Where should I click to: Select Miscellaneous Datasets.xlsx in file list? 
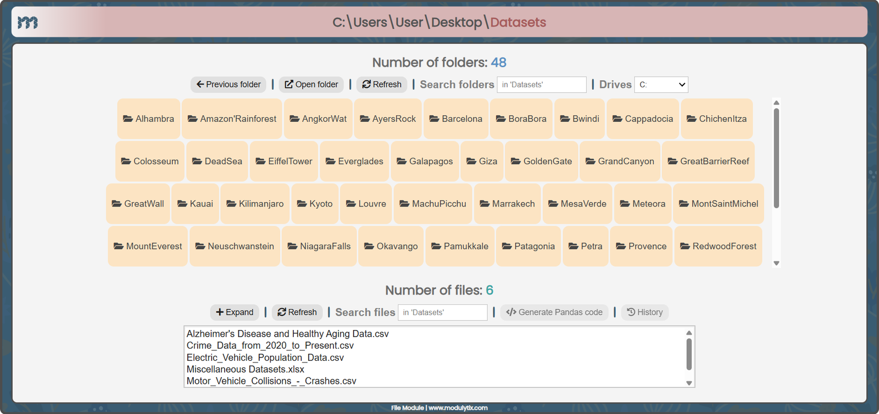point(245,370)
